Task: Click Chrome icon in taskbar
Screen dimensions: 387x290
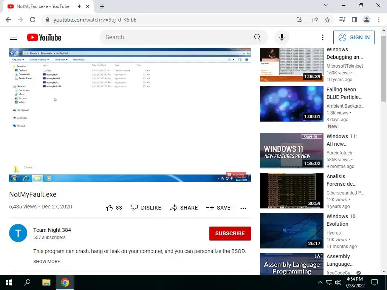Action: click(65, 282)
